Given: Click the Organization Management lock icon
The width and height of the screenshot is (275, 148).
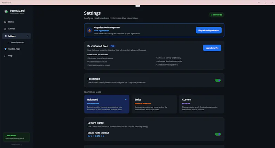Looking at the screenshot, I should point(89,30).
